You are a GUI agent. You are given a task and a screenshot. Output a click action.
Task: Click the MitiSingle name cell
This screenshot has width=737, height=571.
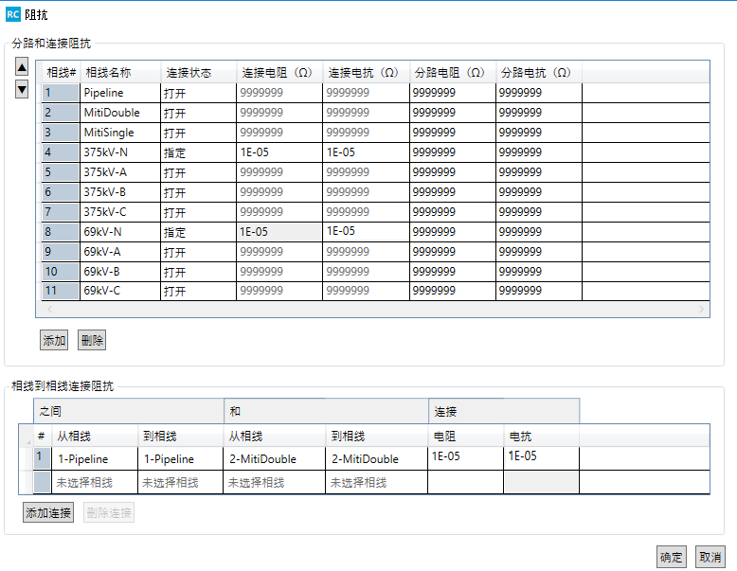point(120,133)
